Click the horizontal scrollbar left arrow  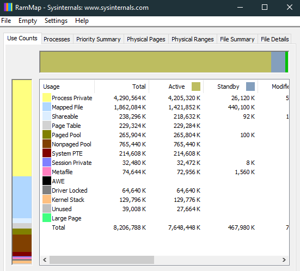coord(45,260)
